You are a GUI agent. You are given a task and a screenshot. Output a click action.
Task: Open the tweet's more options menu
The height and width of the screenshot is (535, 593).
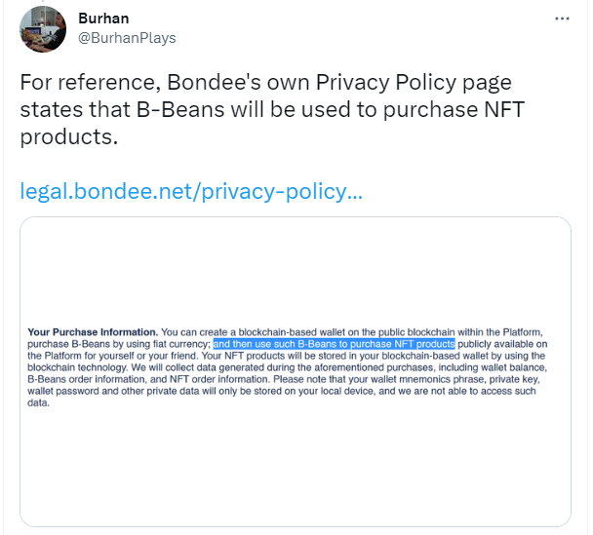(x=562, y=19)
